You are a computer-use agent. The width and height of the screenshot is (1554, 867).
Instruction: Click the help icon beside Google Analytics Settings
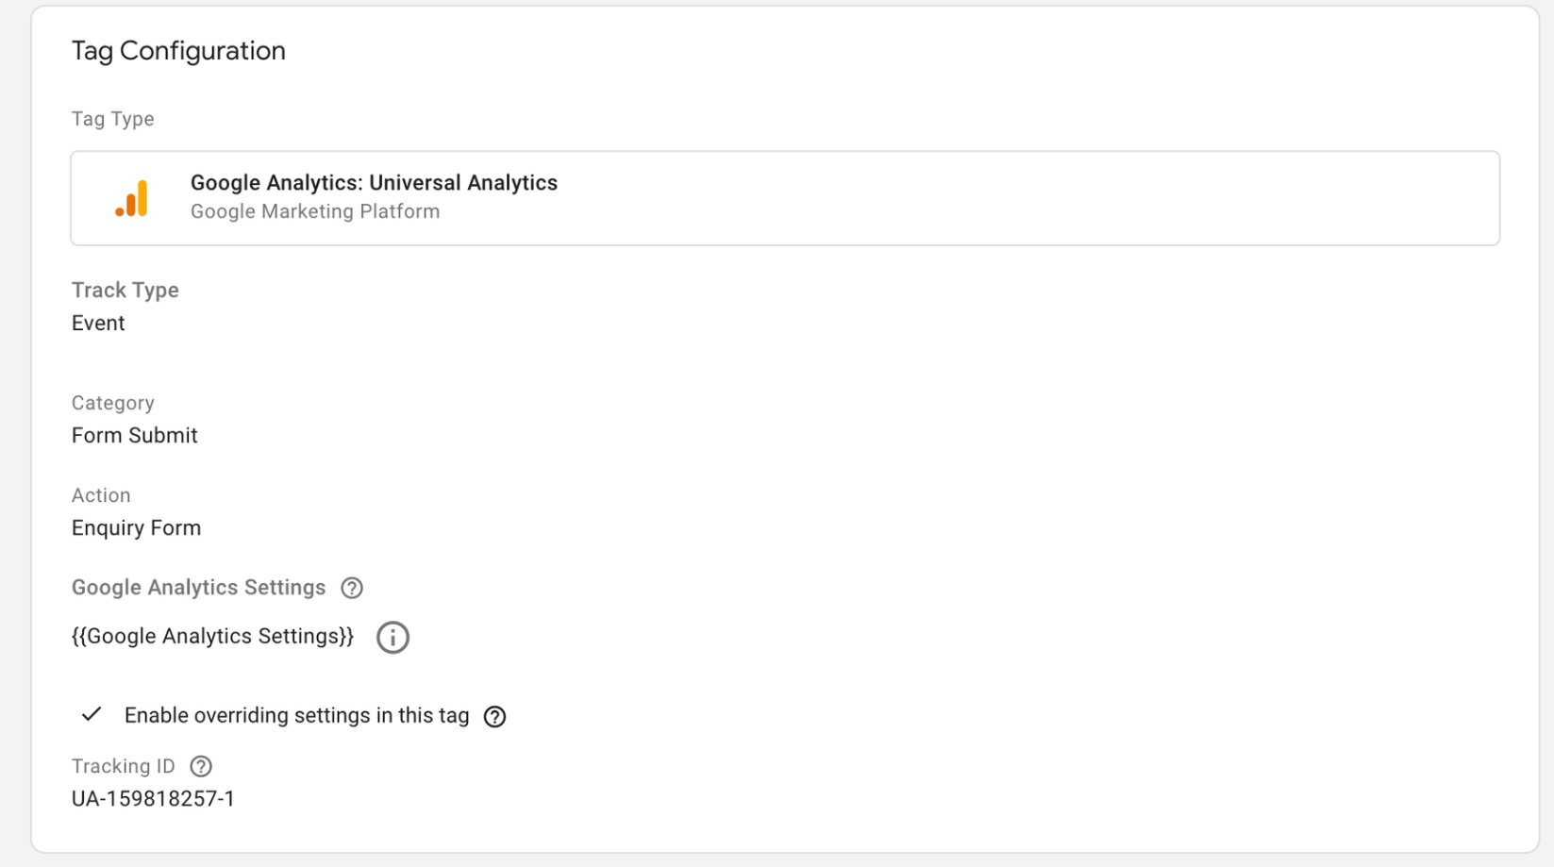click(x=350, y=588)
